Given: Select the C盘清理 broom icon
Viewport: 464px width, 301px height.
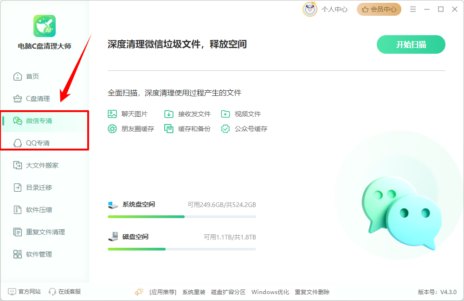Looking at the screenshot, I should tap(18, 99).
